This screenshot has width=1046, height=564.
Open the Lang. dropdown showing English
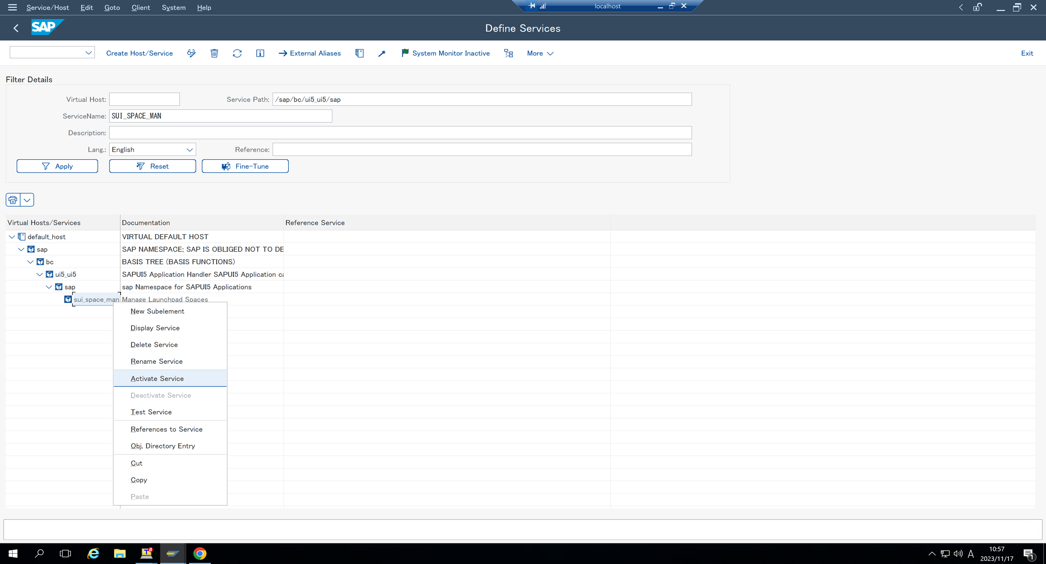tap(152, 149)
